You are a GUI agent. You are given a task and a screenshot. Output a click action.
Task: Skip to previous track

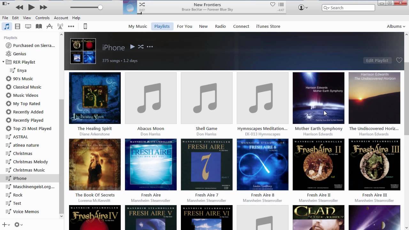(x=19, y=7)
